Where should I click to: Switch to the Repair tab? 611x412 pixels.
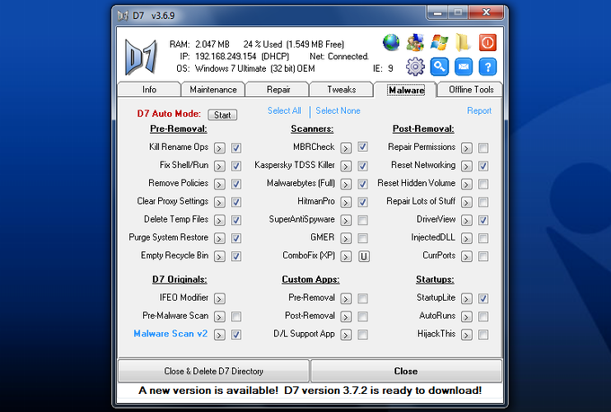click(278, 90)
